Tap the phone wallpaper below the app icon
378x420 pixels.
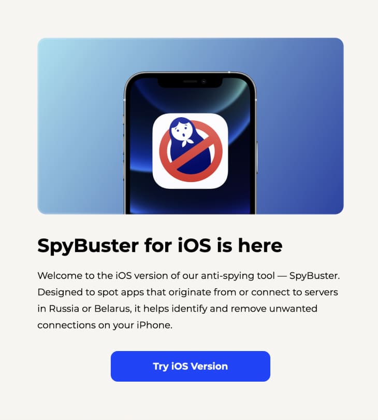190,201
